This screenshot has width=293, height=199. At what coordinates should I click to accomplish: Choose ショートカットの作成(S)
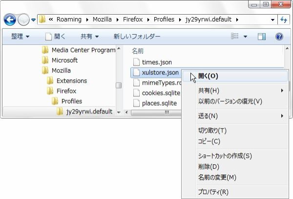coord(235,155)
